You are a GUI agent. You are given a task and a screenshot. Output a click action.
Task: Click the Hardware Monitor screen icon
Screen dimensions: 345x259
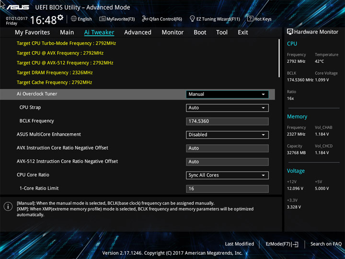(290, 32)
